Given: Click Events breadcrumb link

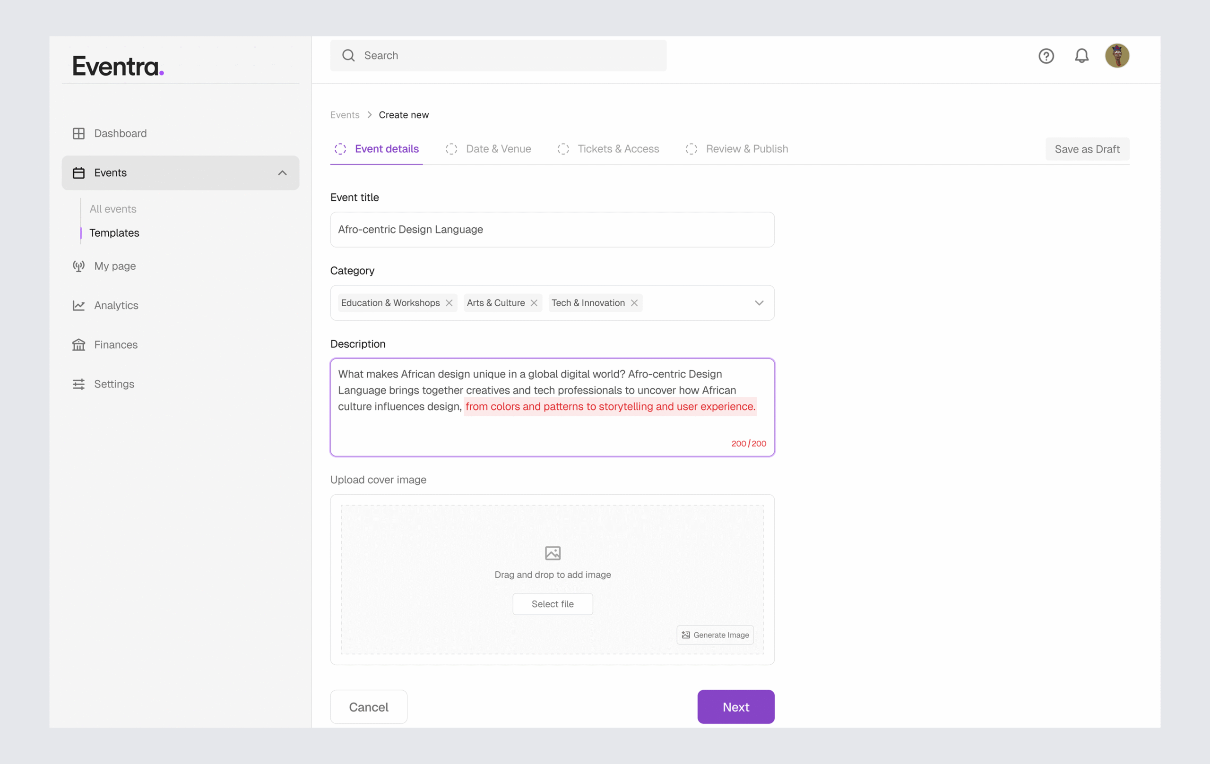Looking at the screenshot, I should (x=345, y=115).
